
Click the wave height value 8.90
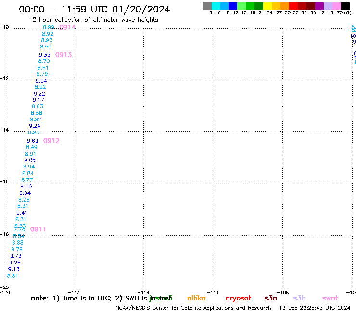[47, 40]
